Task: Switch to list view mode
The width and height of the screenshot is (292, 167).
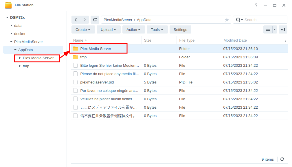Action: tap(268, 29)
